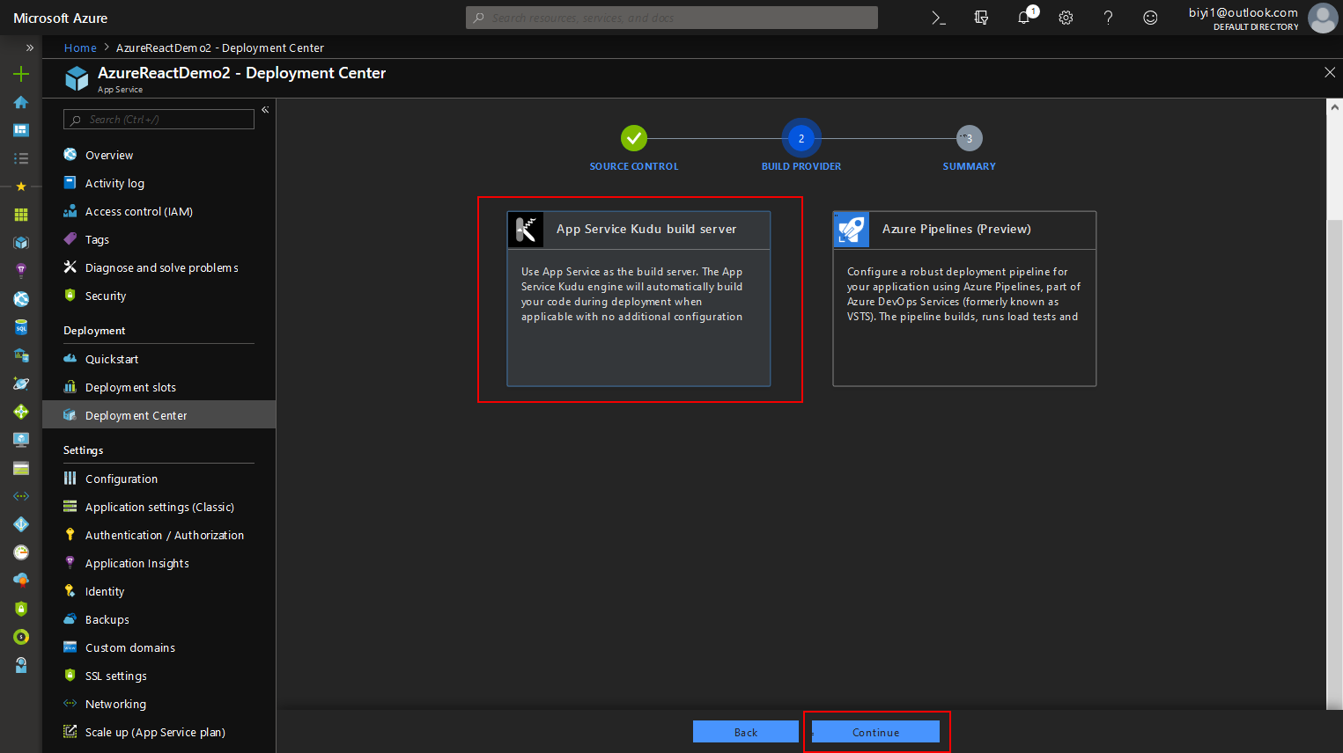This screenshot has height=753, width=1343.
Task: Open Azure Active Directory diamond icon
Action: pos(21,524)
